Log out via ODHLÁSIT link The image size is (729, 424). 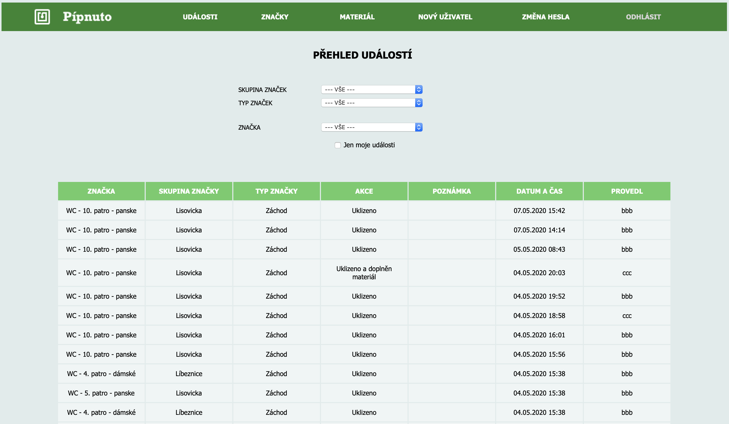643,17
